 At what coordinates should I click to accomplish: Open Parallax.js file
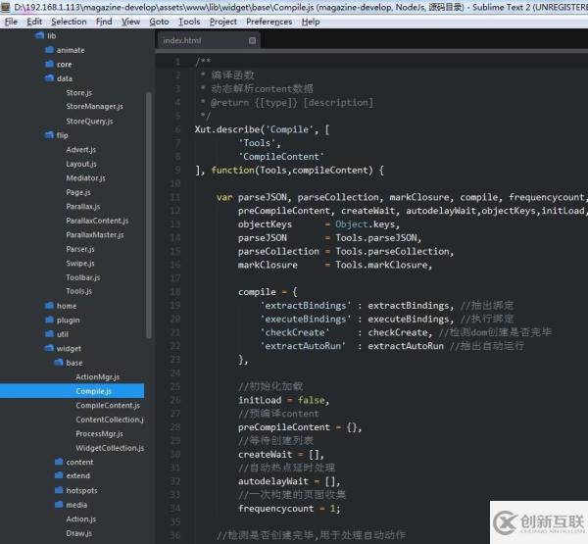tap(83, 207)
